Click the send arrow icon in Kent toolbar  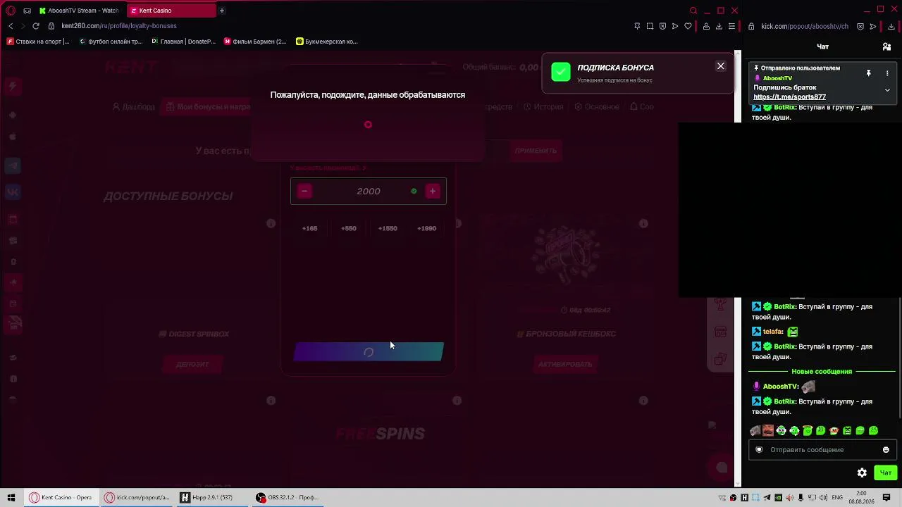click(675, 26)
